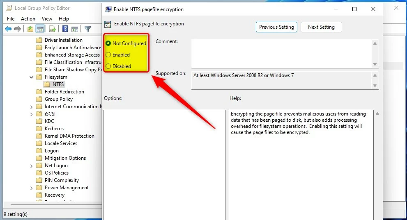
Task: Expand the Net Logon tree node
Action: click(31, 166)
